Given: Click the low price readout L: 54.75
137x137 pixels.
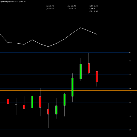Looking at the screenshot, I should pyautogui.click(x=72, y=9).
